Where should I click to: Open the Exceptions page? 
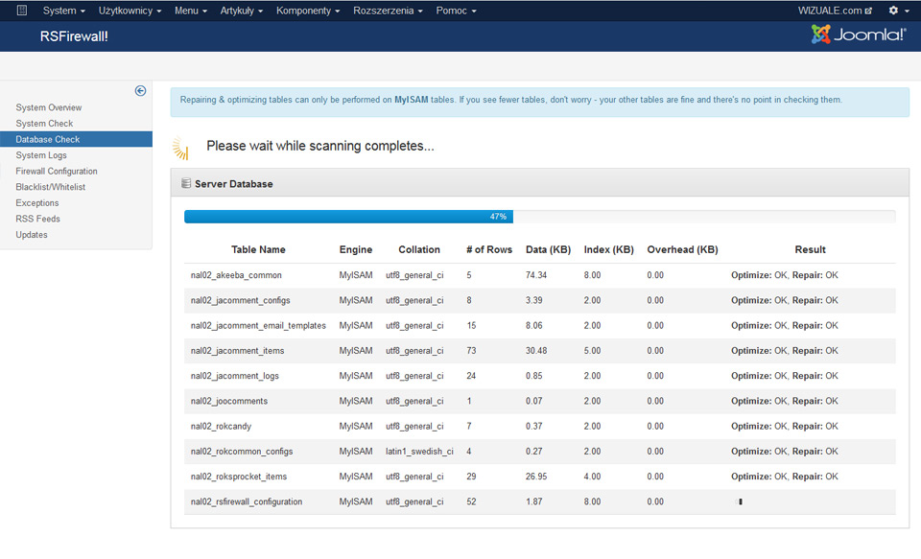[x=37, y=202]
